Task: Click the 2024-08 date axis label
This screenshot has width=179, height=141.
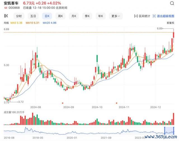Action: (36, 107)
